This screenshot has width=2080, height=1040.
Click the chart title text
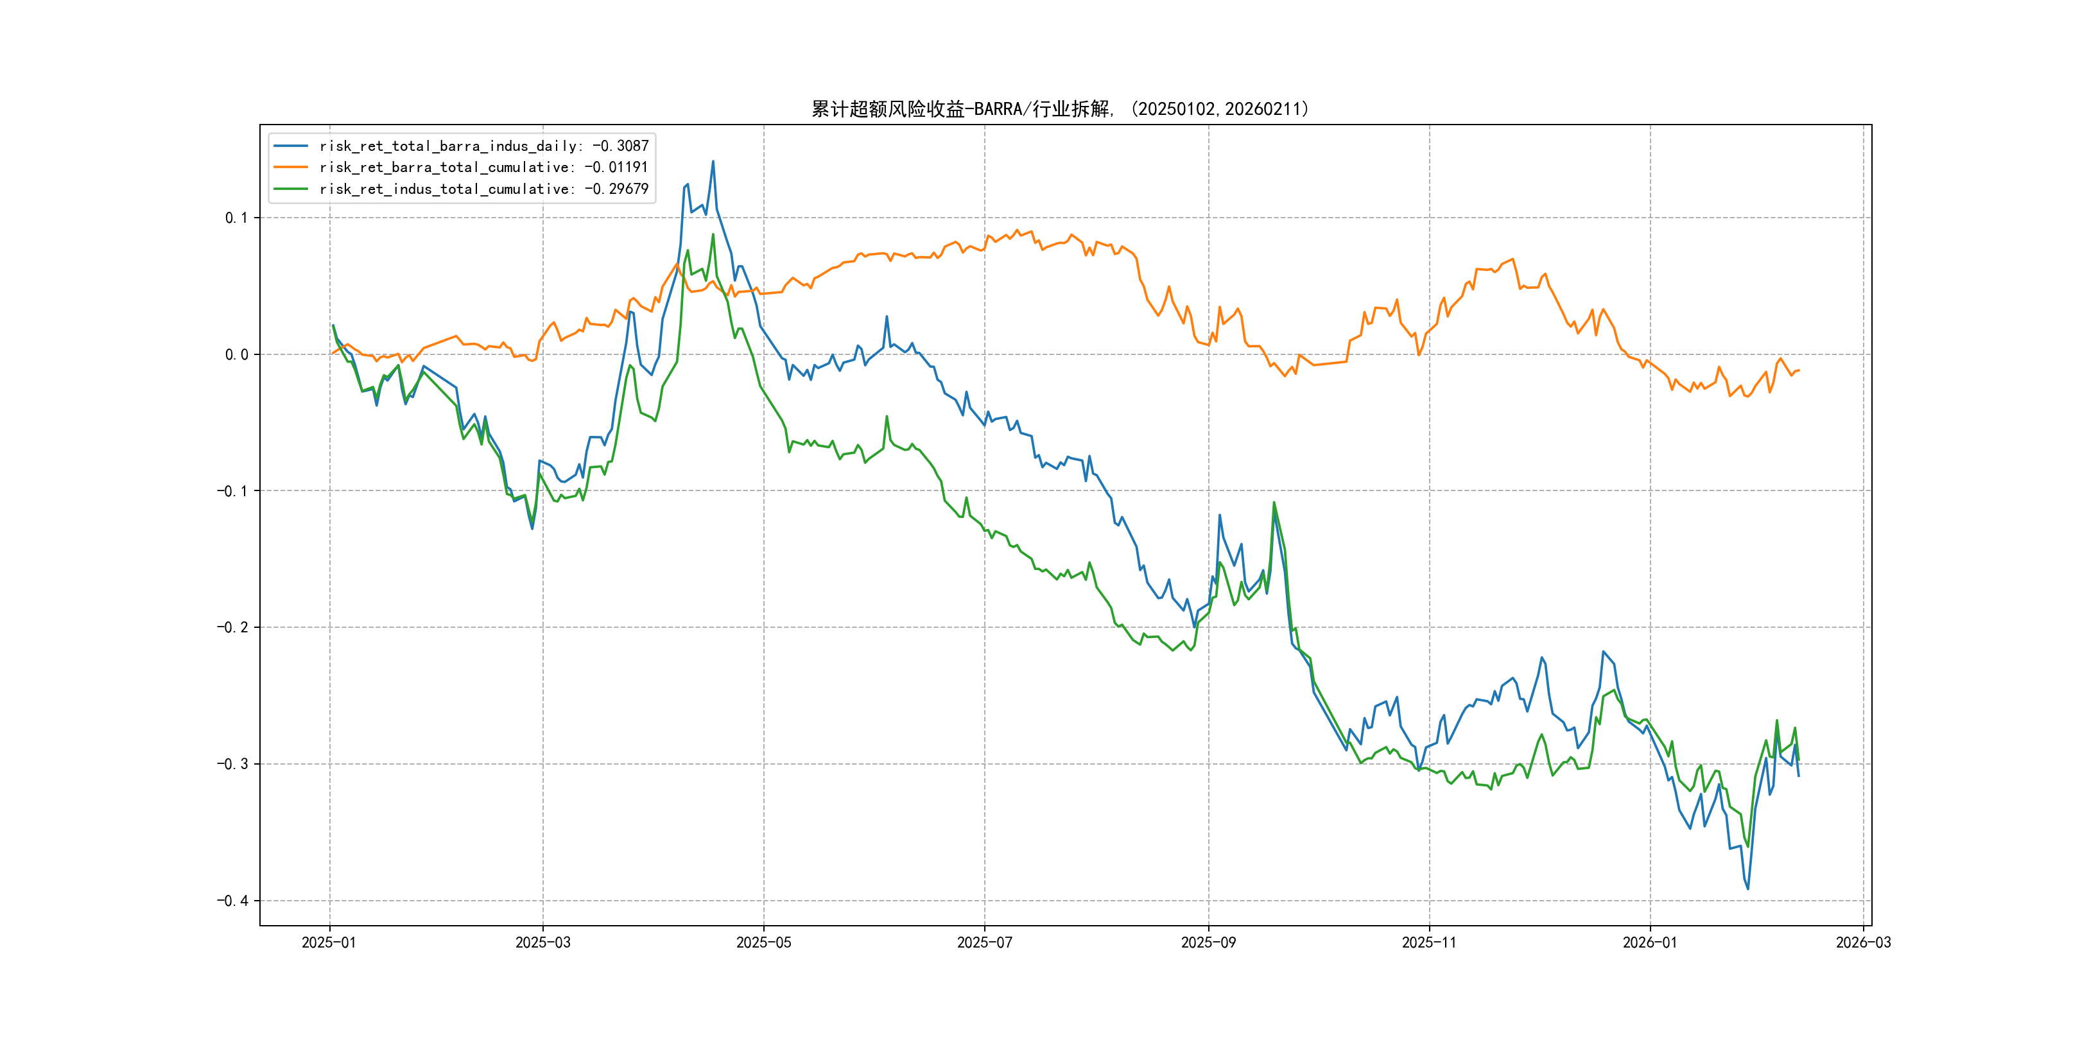[1060, 109]
